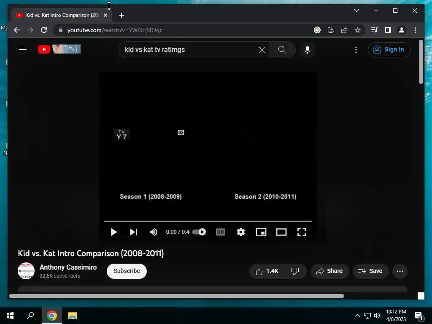Close the Kid vs. Kat tab

tap(105, 15)
